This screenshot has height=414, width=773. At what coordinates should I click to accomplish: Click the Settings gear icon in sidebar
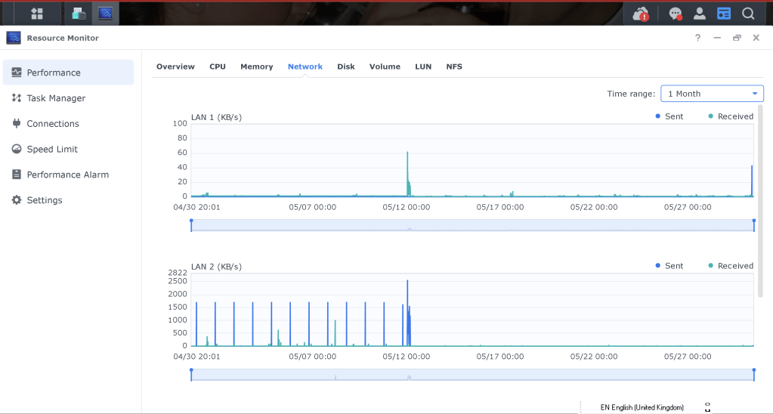(17, 200)
